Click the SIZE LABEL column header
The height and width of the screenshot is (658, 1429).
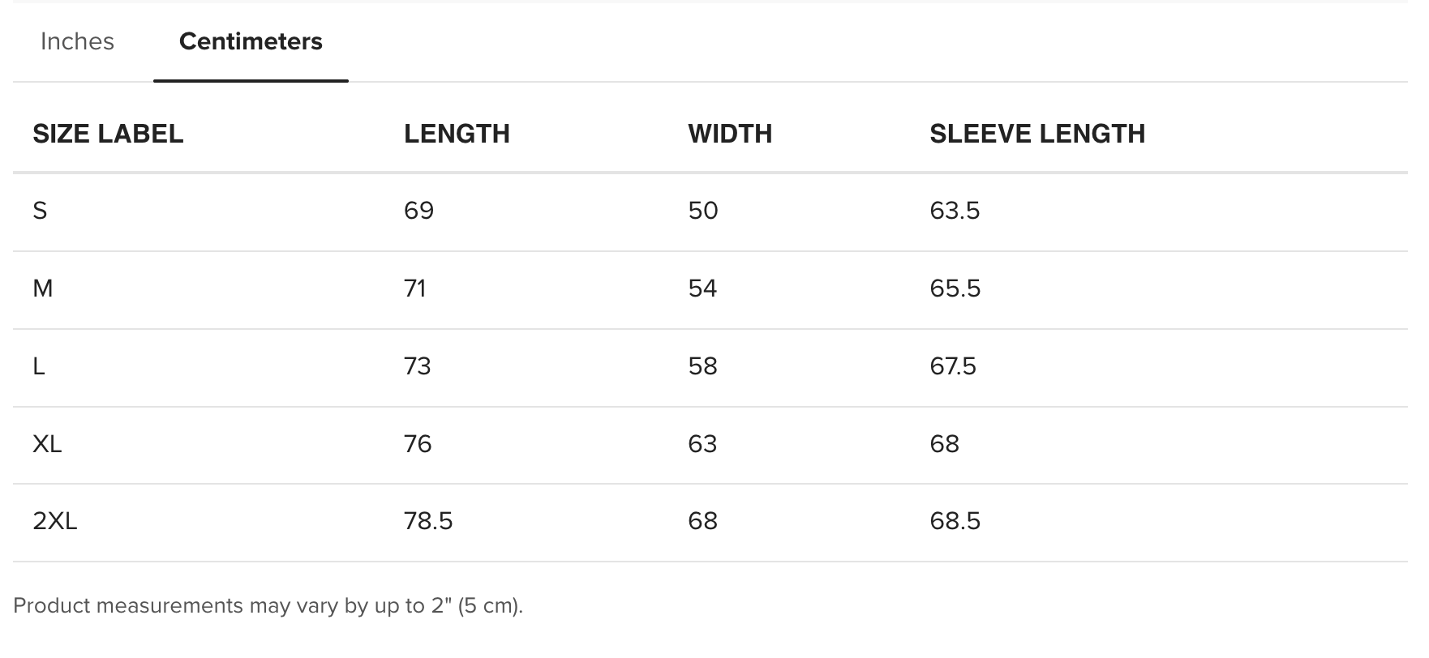pyautogui.click(x=108, y=134)
